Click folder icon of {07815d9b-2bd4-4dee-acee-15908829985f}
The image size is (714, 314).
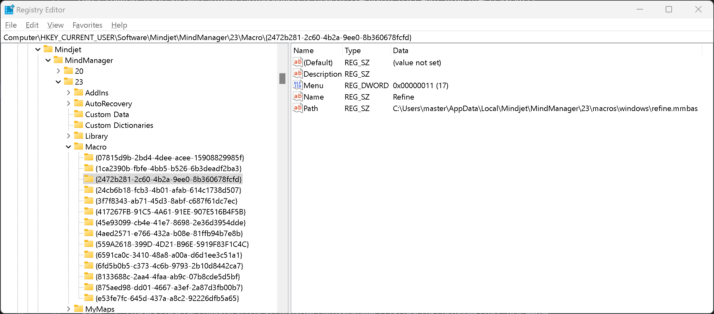tap(89, 157)
